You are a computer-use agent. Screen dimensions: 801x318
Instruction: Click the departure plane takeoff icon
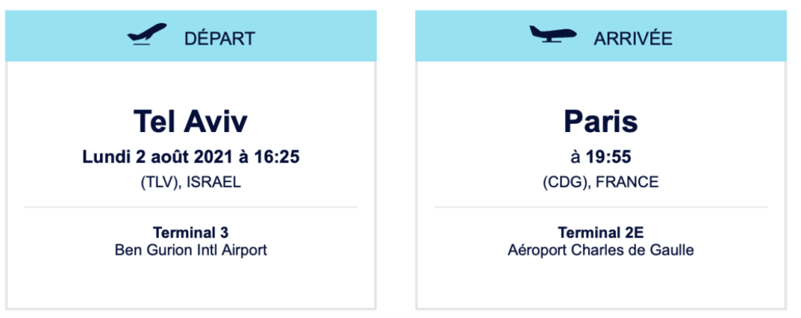tap(147, 36)
